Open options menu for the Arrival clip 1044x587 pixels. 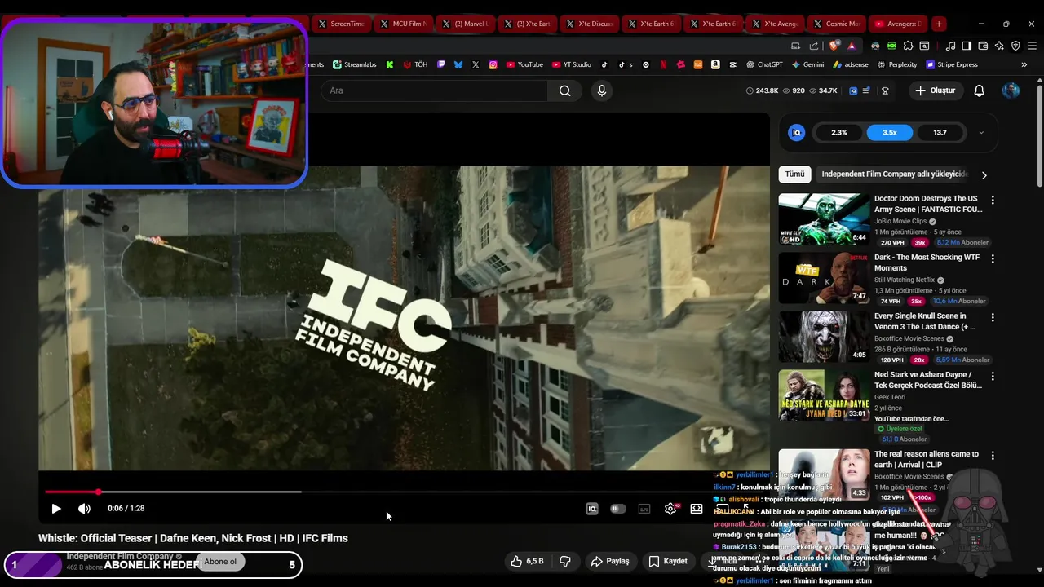[x=993, y=455]
